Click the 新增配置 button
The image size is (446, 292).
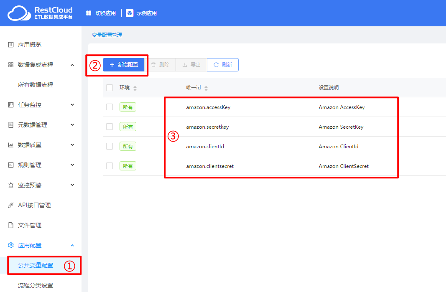(124, 65)
